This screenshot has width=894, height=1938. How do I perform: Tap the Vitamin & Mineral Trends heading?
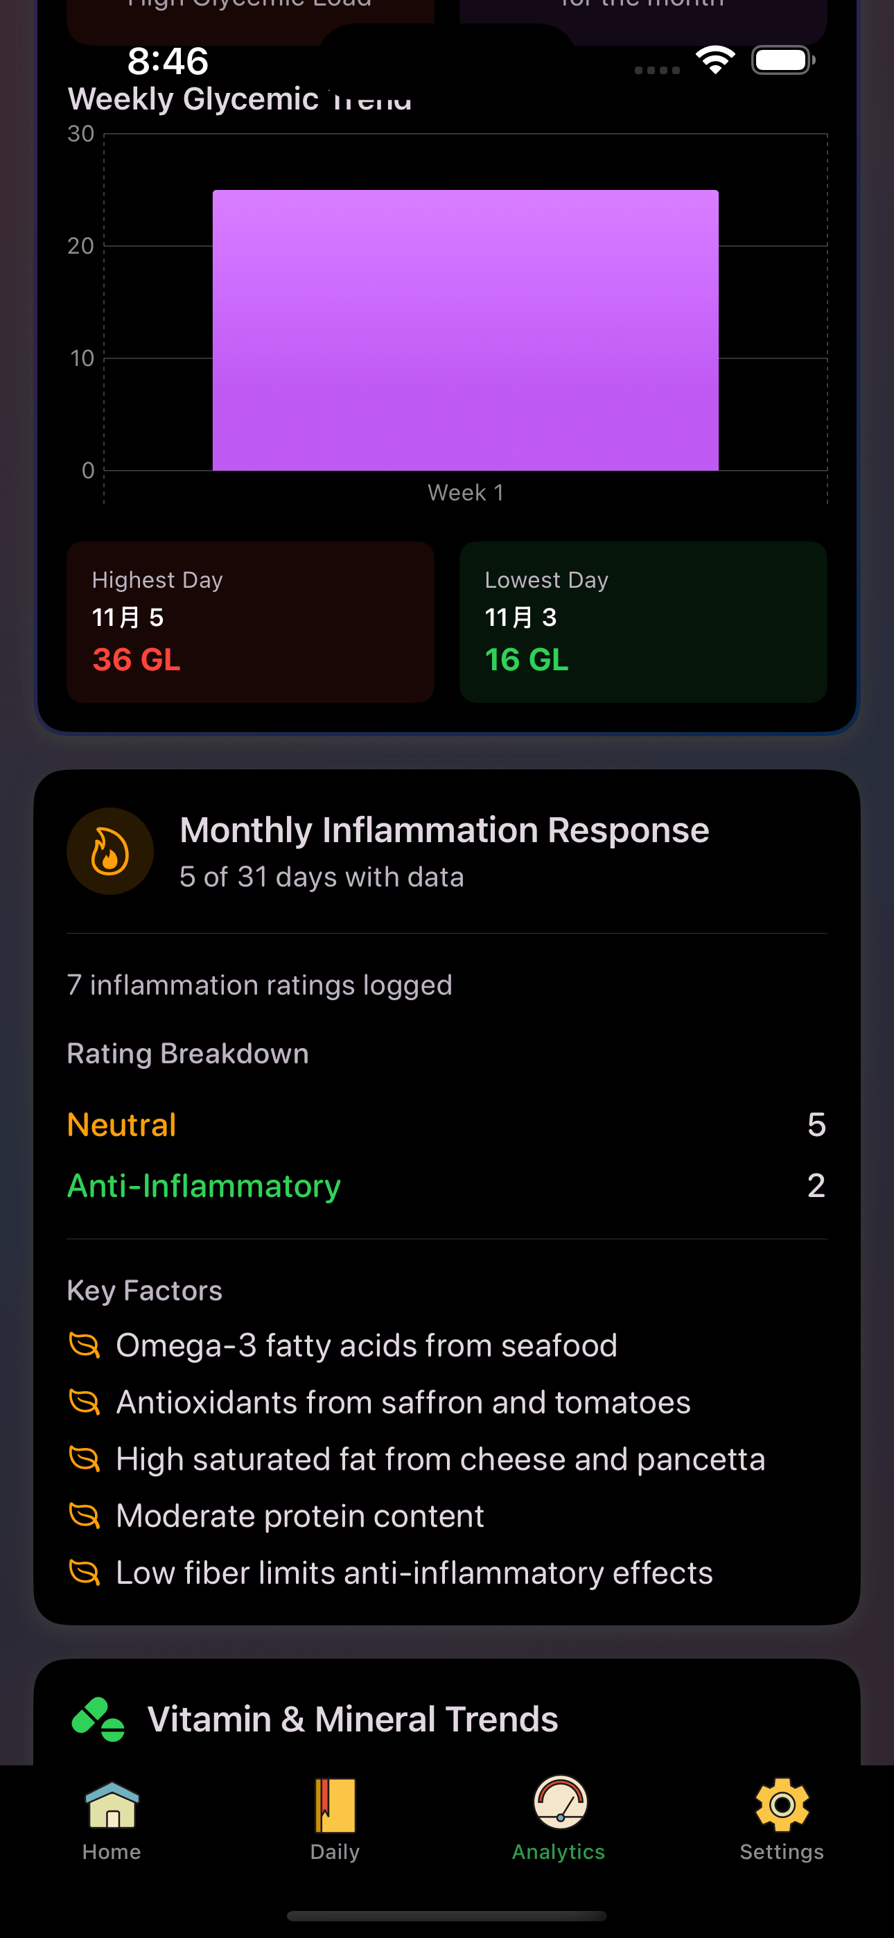pyautogui.click(x=352, y=1719)
